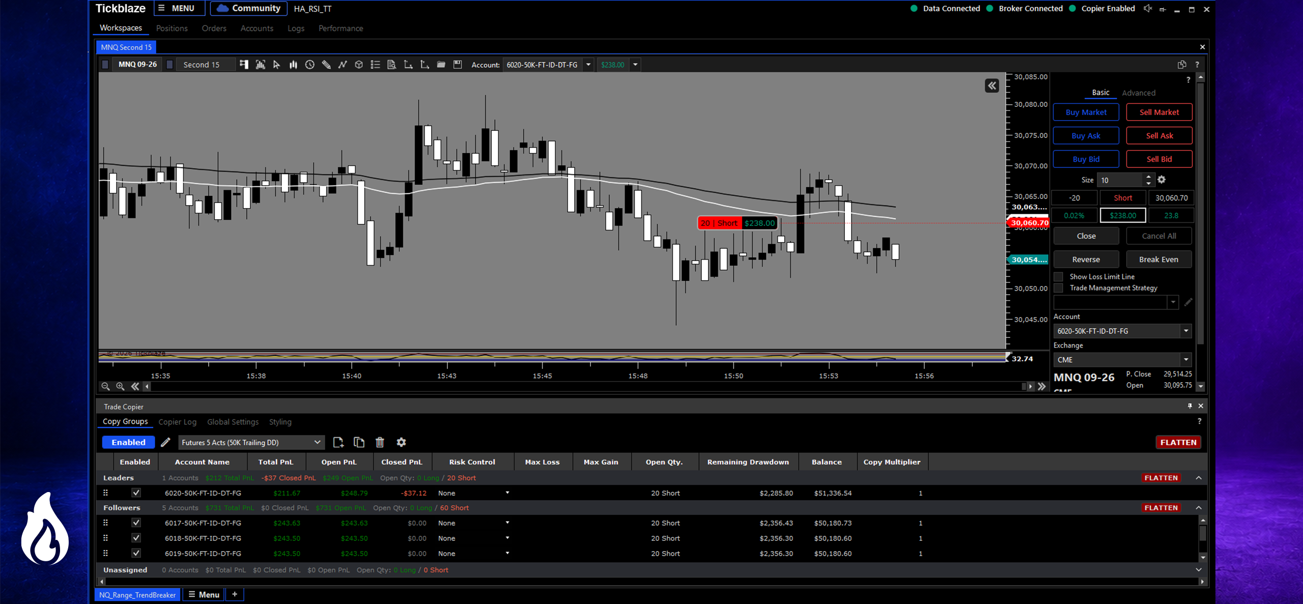Click the Close position button
The height and width of the screenshot is (604, 1303).
click(x=1086, y=236)
